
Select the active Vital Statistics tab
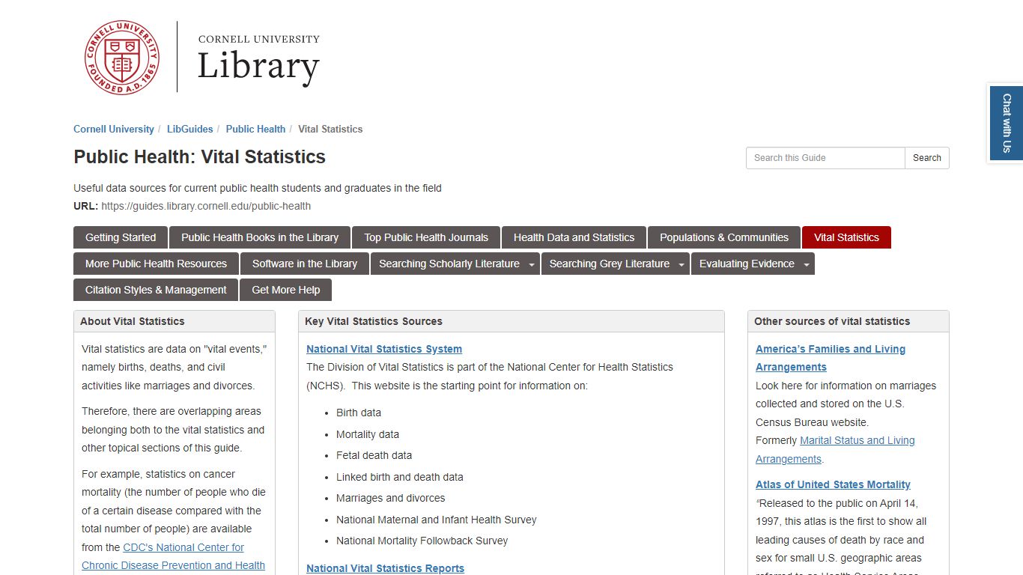[x=846, y=237]
